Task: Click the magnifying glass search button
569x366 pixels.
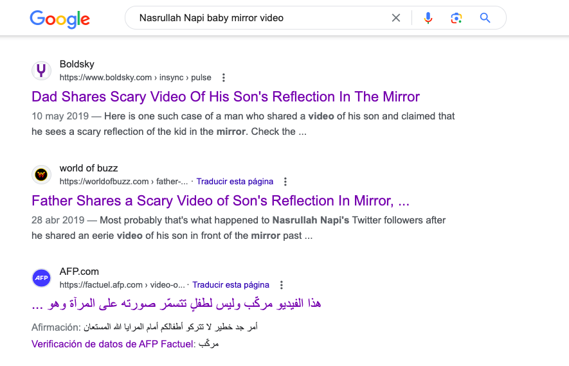Action: (485, 18)
